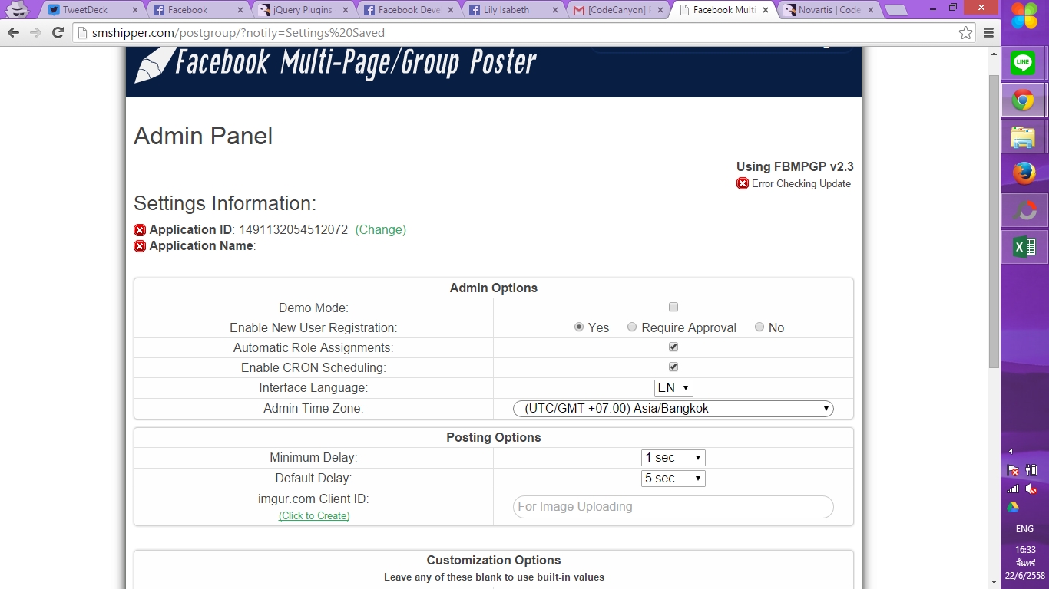Open the Google Drive tray icon
1049x589 pixels.
pyautogui.click(x=1013, y=507)
